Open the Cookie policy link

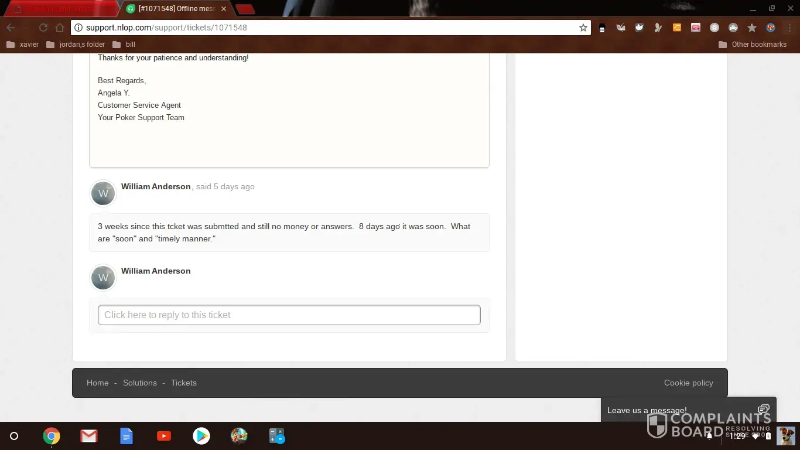pos(689,383)
